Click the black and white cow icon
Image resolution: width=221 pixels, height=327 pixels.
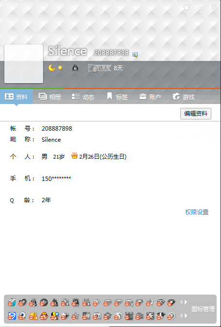pos(161,316)
